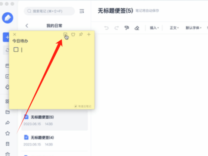
Task: Open the favorites star icon in sidebar
Action: click(7, 133)
